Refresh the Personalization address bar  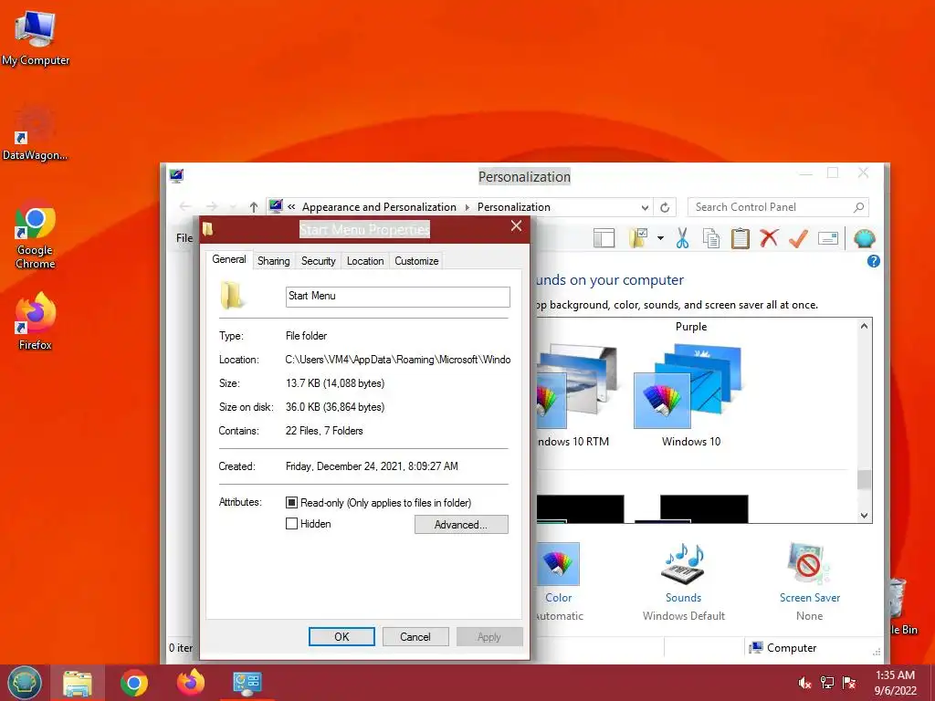(665, 207)
